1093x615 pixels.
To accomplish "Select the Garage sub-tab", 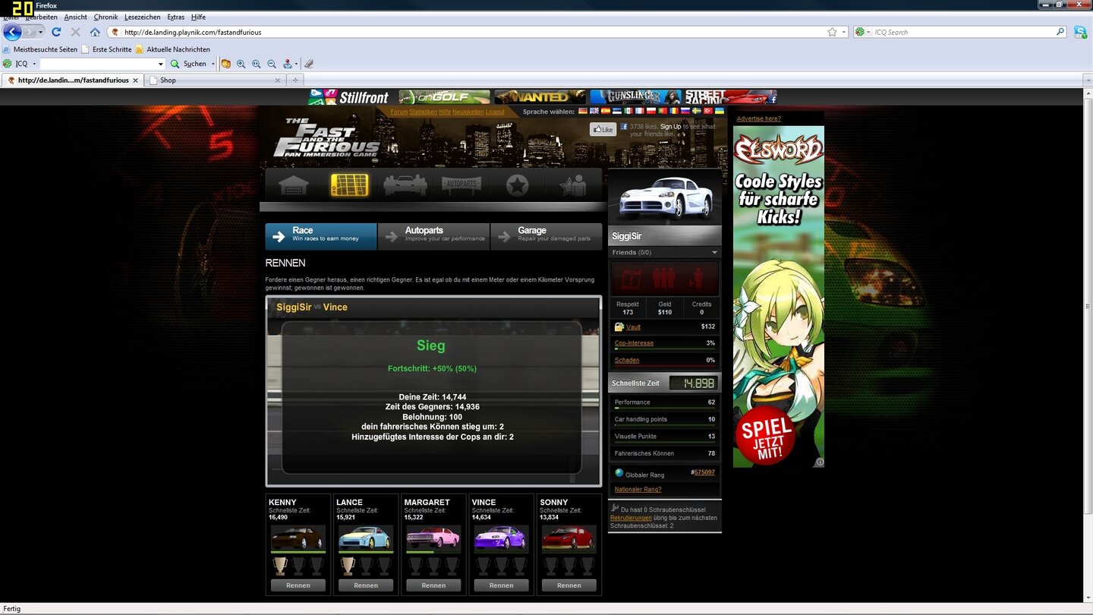I will tap(546, 236).
